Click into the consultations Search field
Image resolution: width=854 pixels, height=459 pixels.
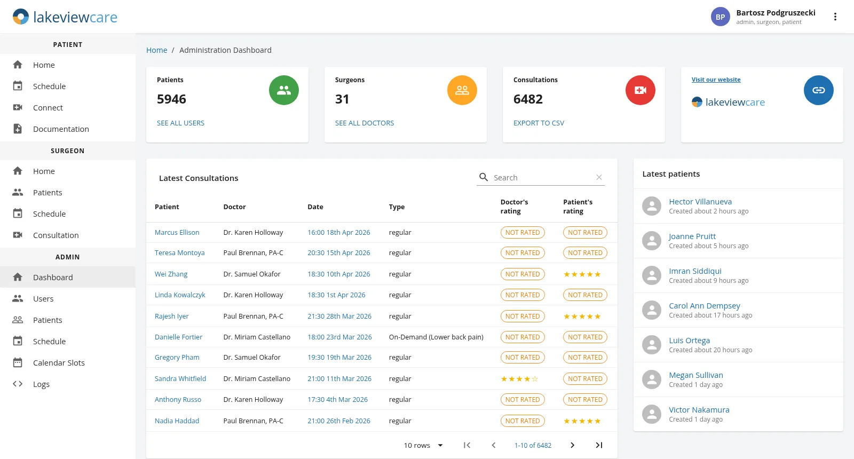[x=541, y=177]
